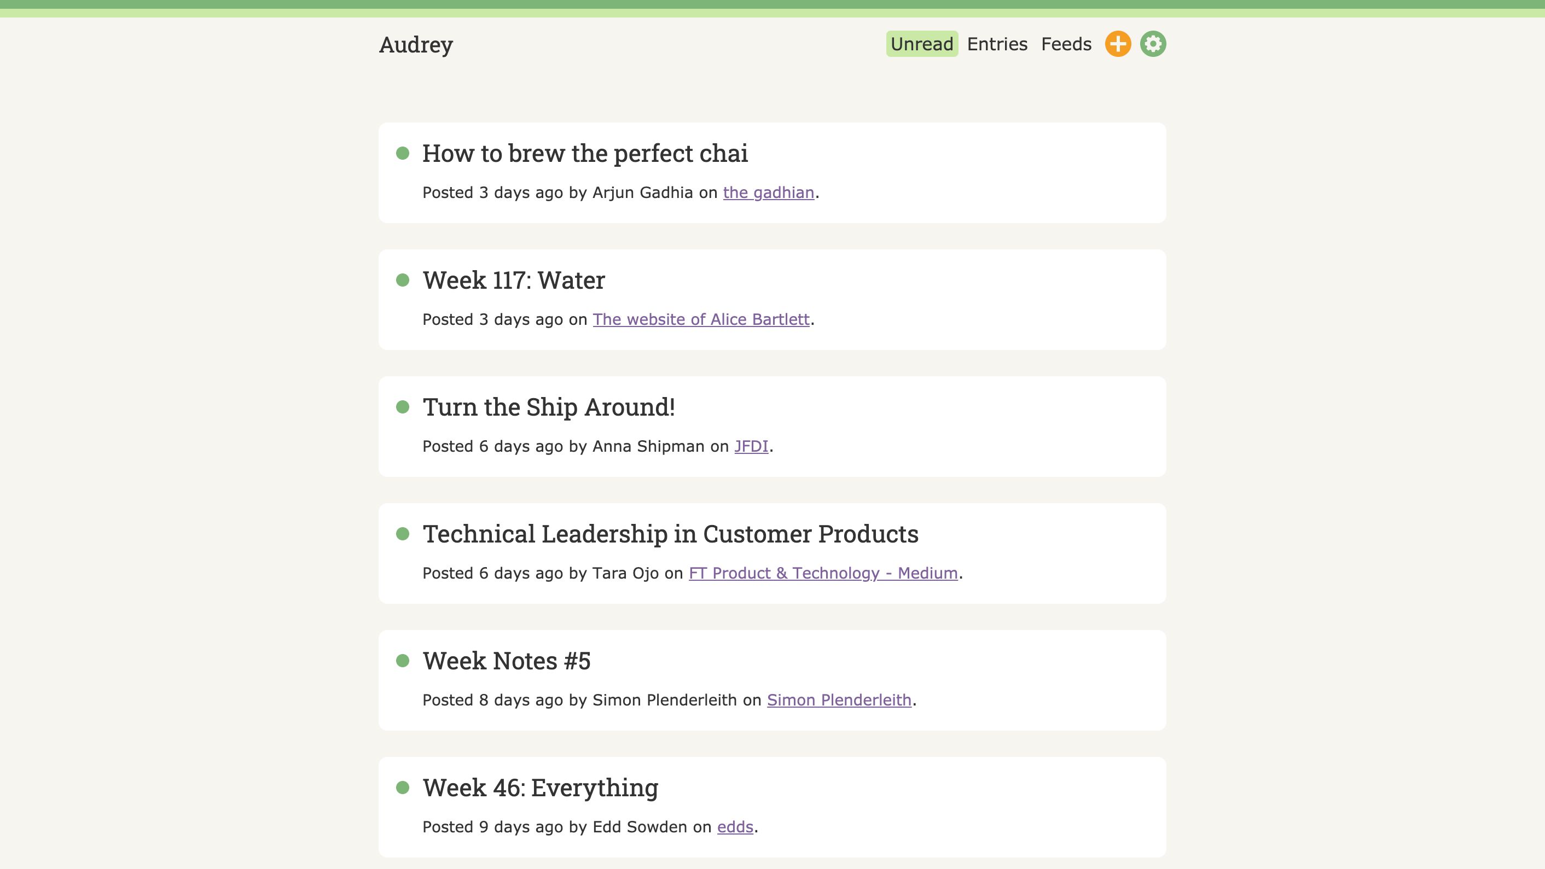Click the green unread dot on Technical Leadership post
Screen dimensions: 1545x869
(x=402, y=534)
